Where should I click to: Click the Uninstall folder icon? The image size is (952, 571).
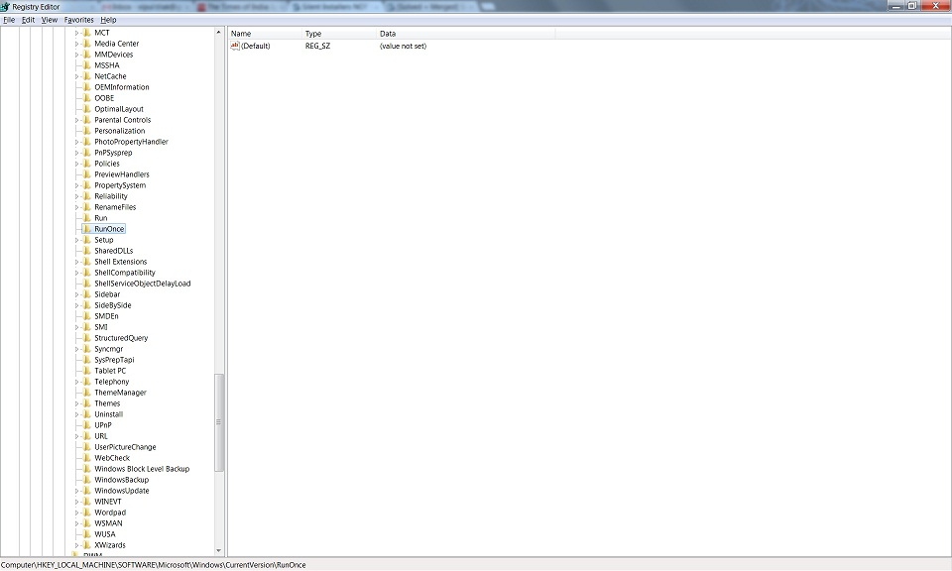pyautogui.click(x=87, y=414)
